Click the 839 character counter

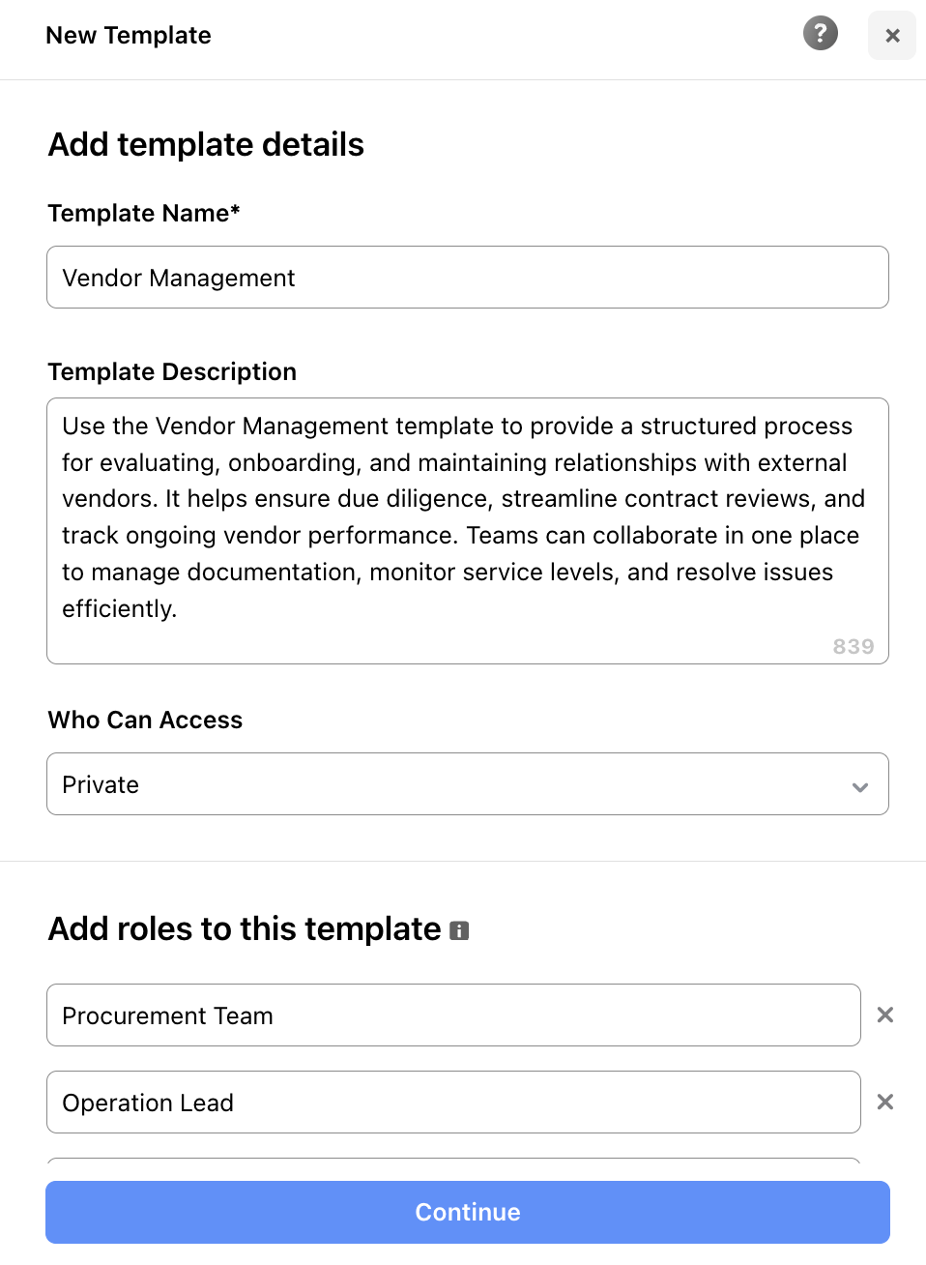[853, 646]
